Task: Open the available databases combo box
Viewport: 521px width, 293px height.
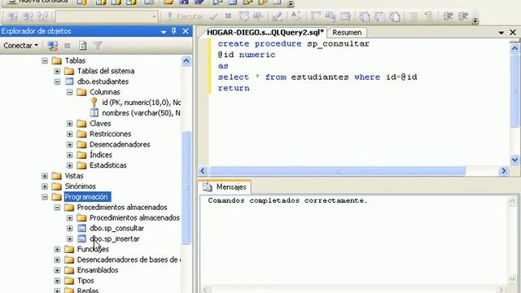Action: (x=107, y=16)
